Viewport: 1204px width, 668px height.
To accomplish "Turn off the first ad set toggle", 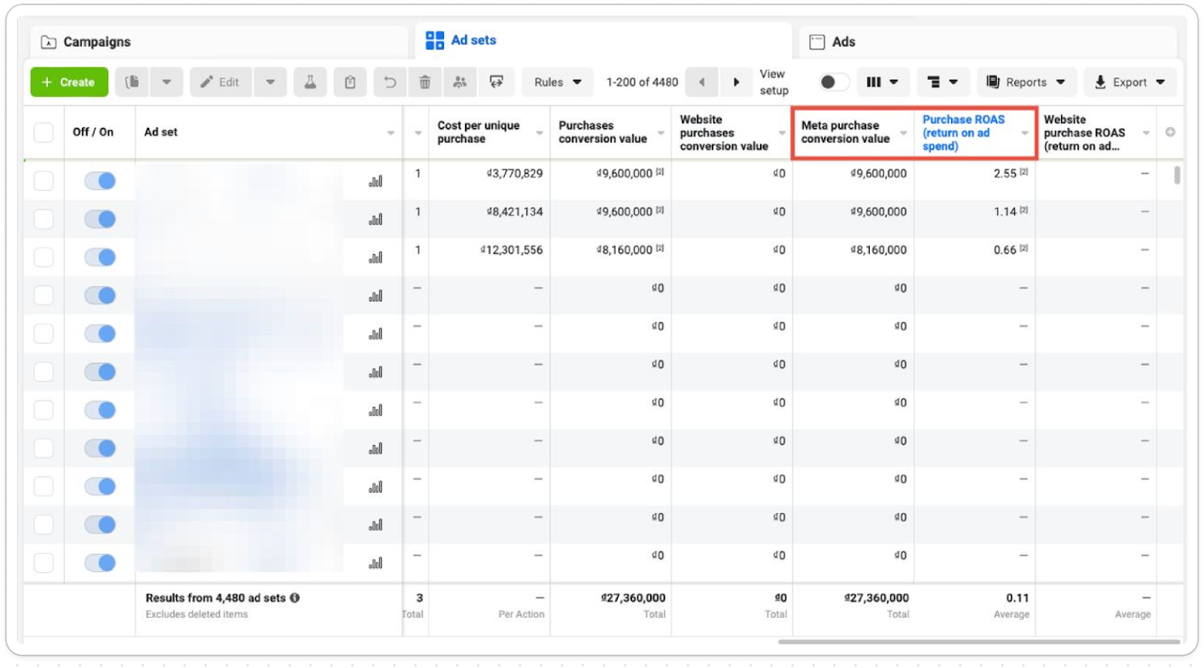I will point(100,181).
